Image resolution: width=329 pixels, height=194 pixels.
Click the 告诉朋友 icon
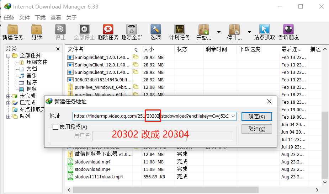[x=288, y=32]
